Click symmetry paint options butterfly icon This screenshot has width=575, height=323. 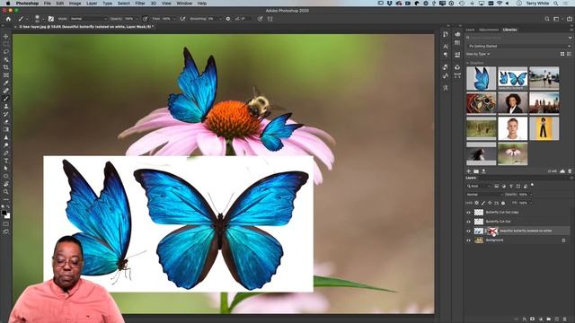(x=270, y=19)
